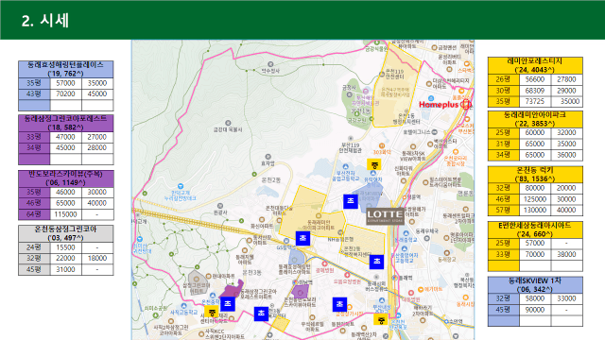Click the 70200 price cell
The height and width of the screenshot is (340, 605).
tap(65, 94)
